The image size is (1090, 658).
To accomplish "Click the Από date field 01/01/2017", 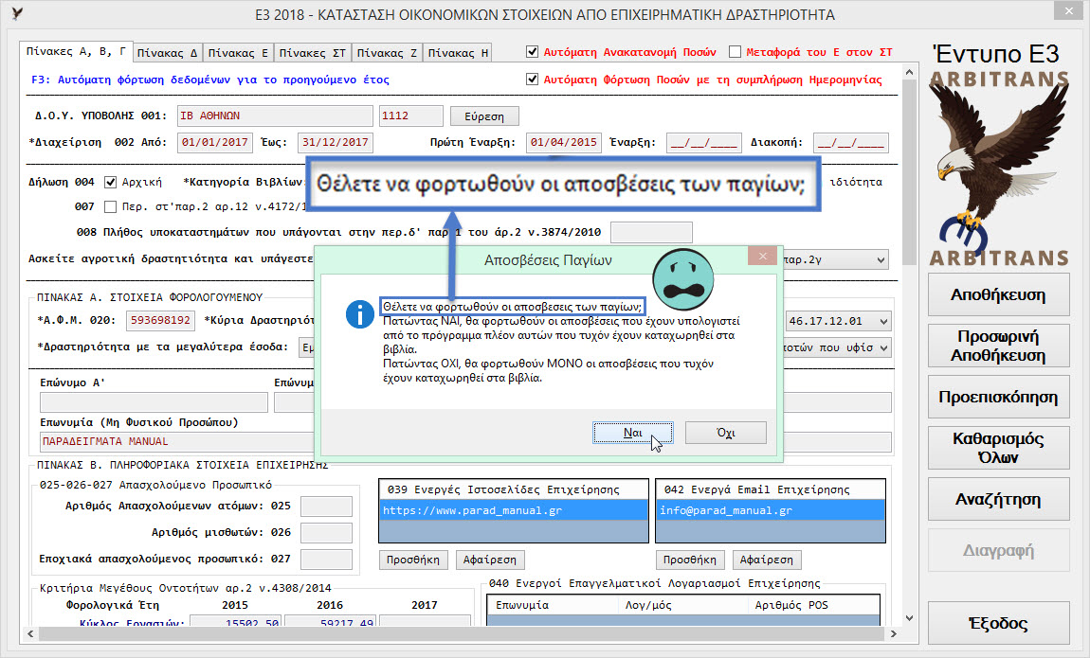I will 215,142.
